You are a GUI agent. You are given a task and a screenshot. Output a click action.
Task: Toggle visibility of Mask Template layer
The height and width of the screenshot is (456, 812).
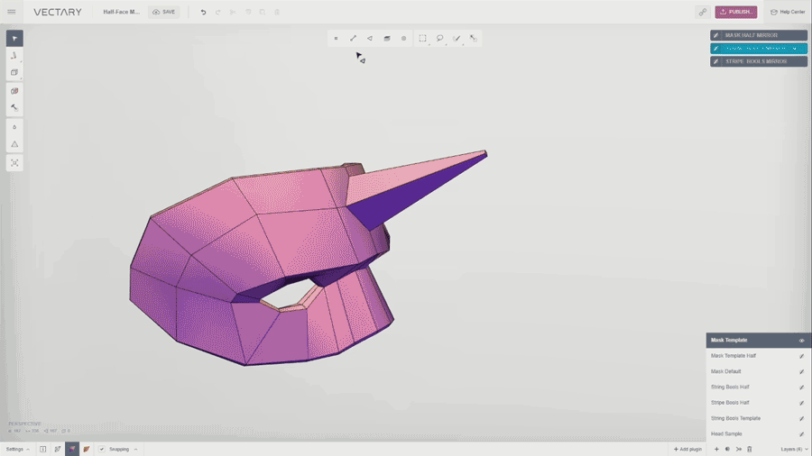coord(801,341)
